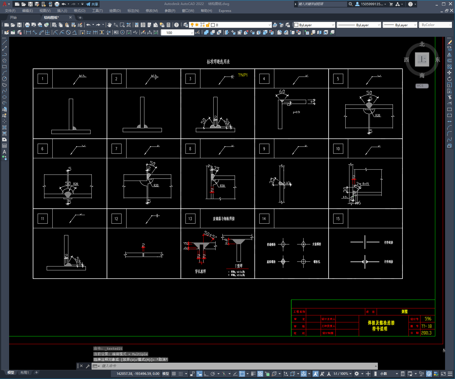Open the ByColor plot style dropdown
This screenshot has height=379, width=455.
pos(435,25)
